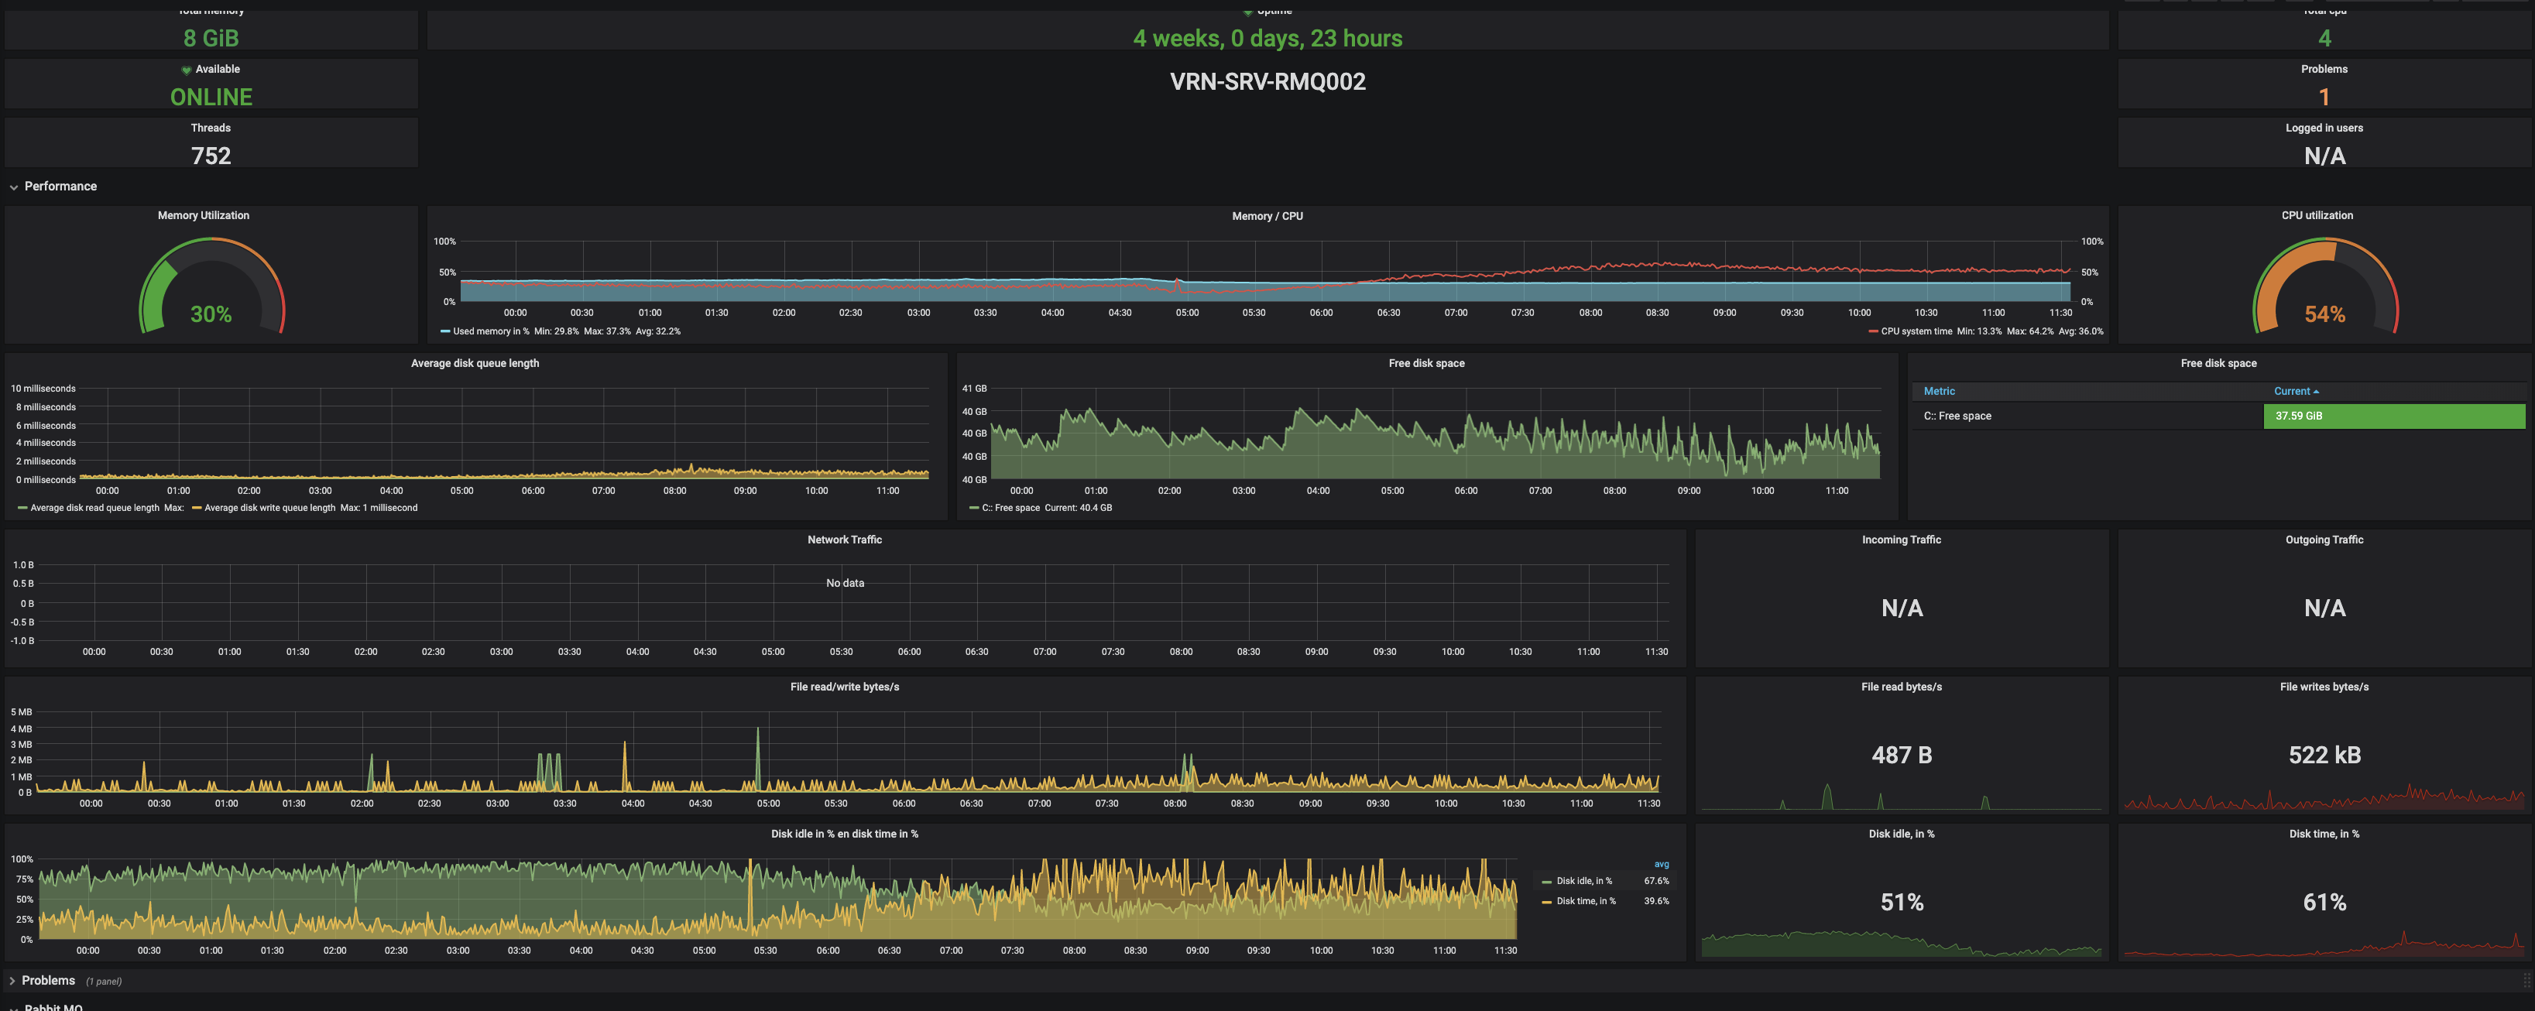The width and height of the screenshot is (2535, 1011).
Task: Click the red 'CPU system time' color swatch
Action: [1873, 331]
